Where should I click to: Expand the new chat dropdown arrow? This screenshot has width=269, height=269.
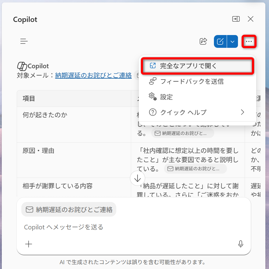click(x=232, y=41)
